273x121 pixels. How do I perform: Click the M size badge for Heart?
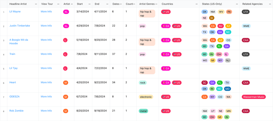point(66,83)
